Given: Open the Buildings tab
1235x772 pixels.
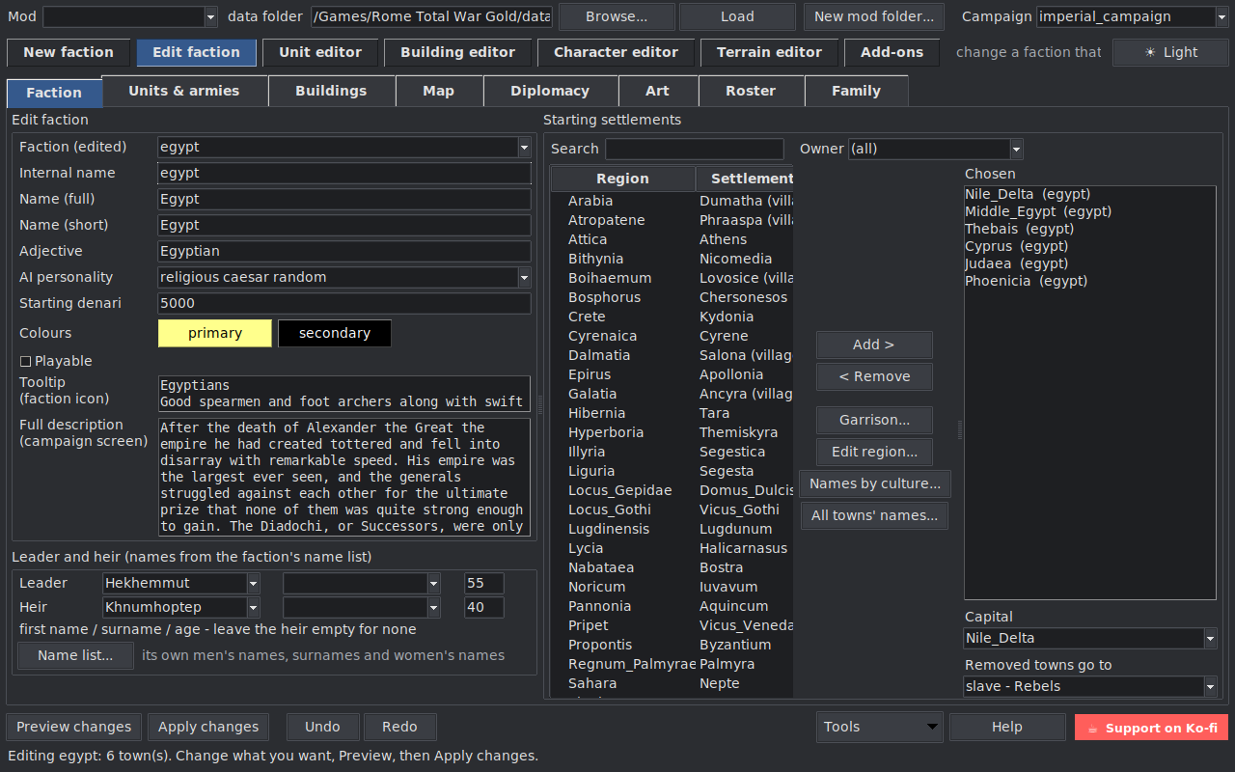Looking at the screenshot, I should [x=331, y=91].
